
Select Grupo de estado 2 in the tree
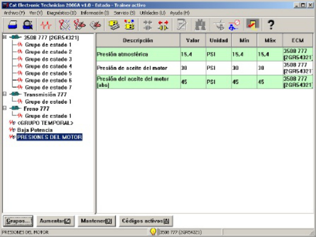[48, 52]
